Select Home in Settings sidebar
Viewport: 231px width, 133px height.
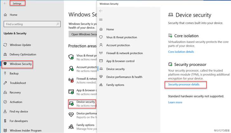[14, 15]
